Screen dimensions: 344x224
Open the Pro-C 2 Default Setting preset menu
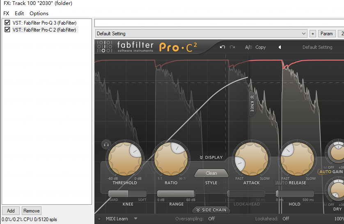pos(317,47)
